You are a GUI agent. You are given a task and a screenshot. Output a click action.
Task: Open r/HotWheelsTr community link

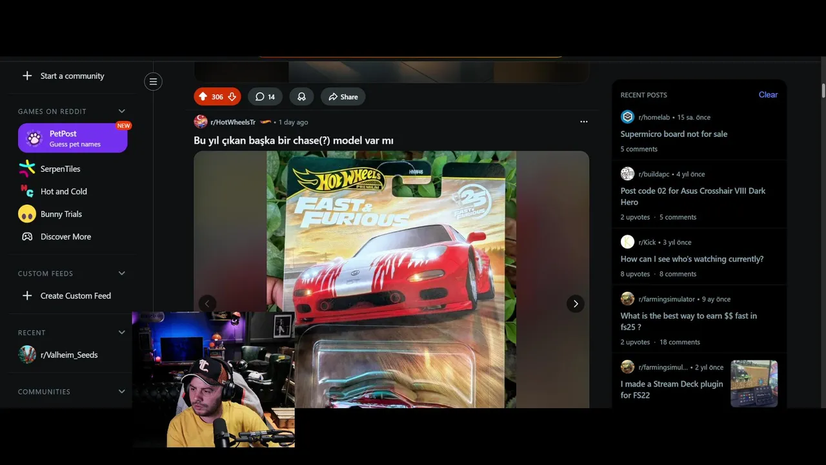233,122
